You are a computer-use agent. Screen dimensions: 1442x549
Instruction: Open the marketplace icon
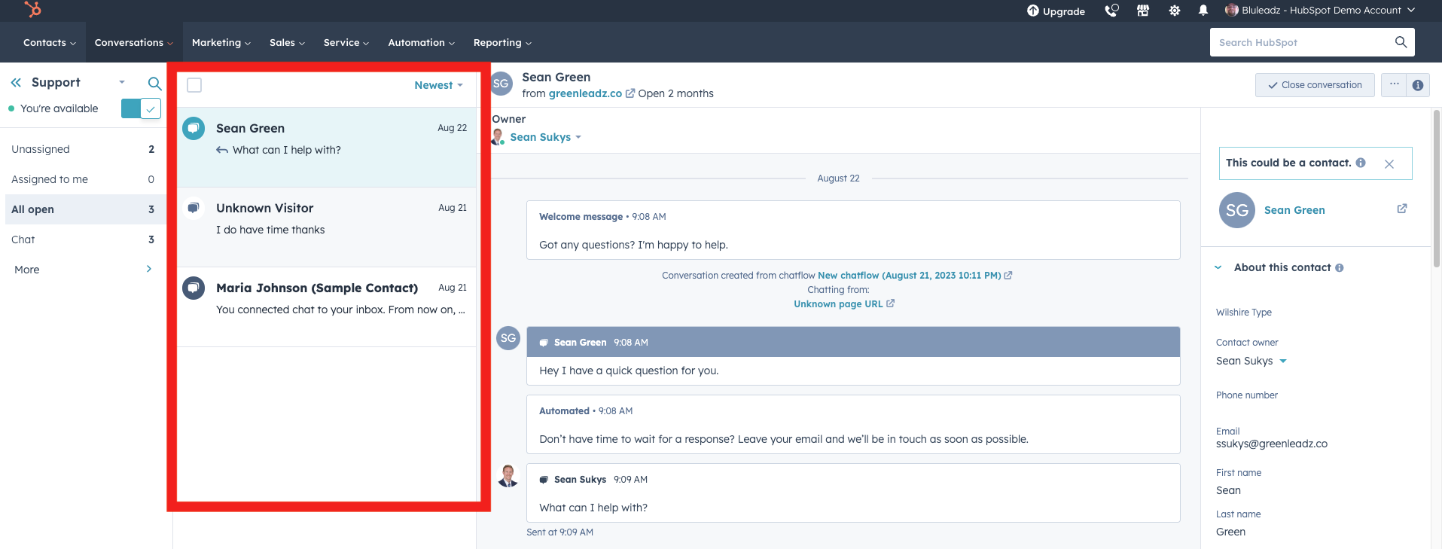coord(1143,11)
